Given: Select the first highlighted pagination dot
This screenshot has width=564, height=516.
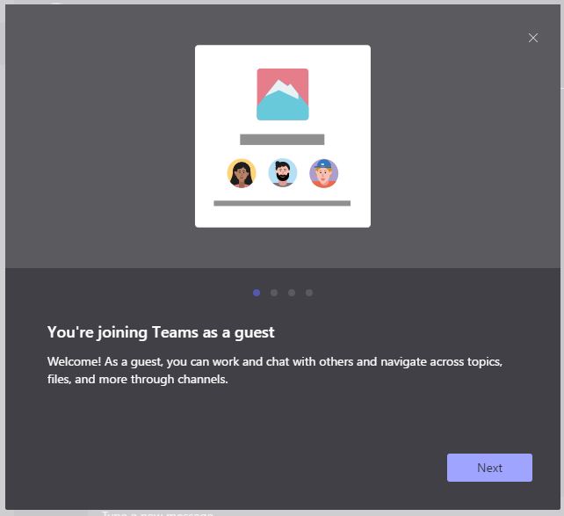Looking at the screenshot, I should tap(257, 293).
